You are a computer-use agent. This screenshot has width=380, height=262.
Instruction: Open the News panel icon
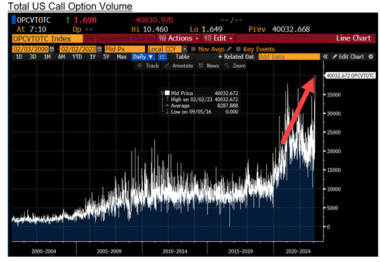pos(201,66)
